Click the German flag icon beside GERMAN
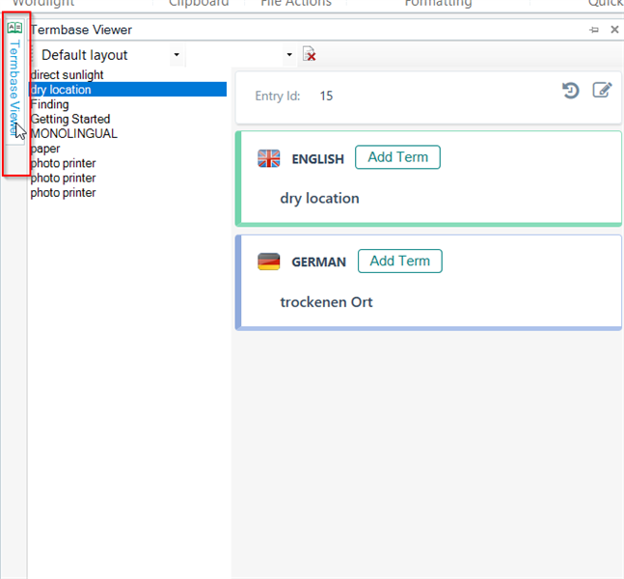The height and width of the screenshot is (579, 624). tap(269, 262)
